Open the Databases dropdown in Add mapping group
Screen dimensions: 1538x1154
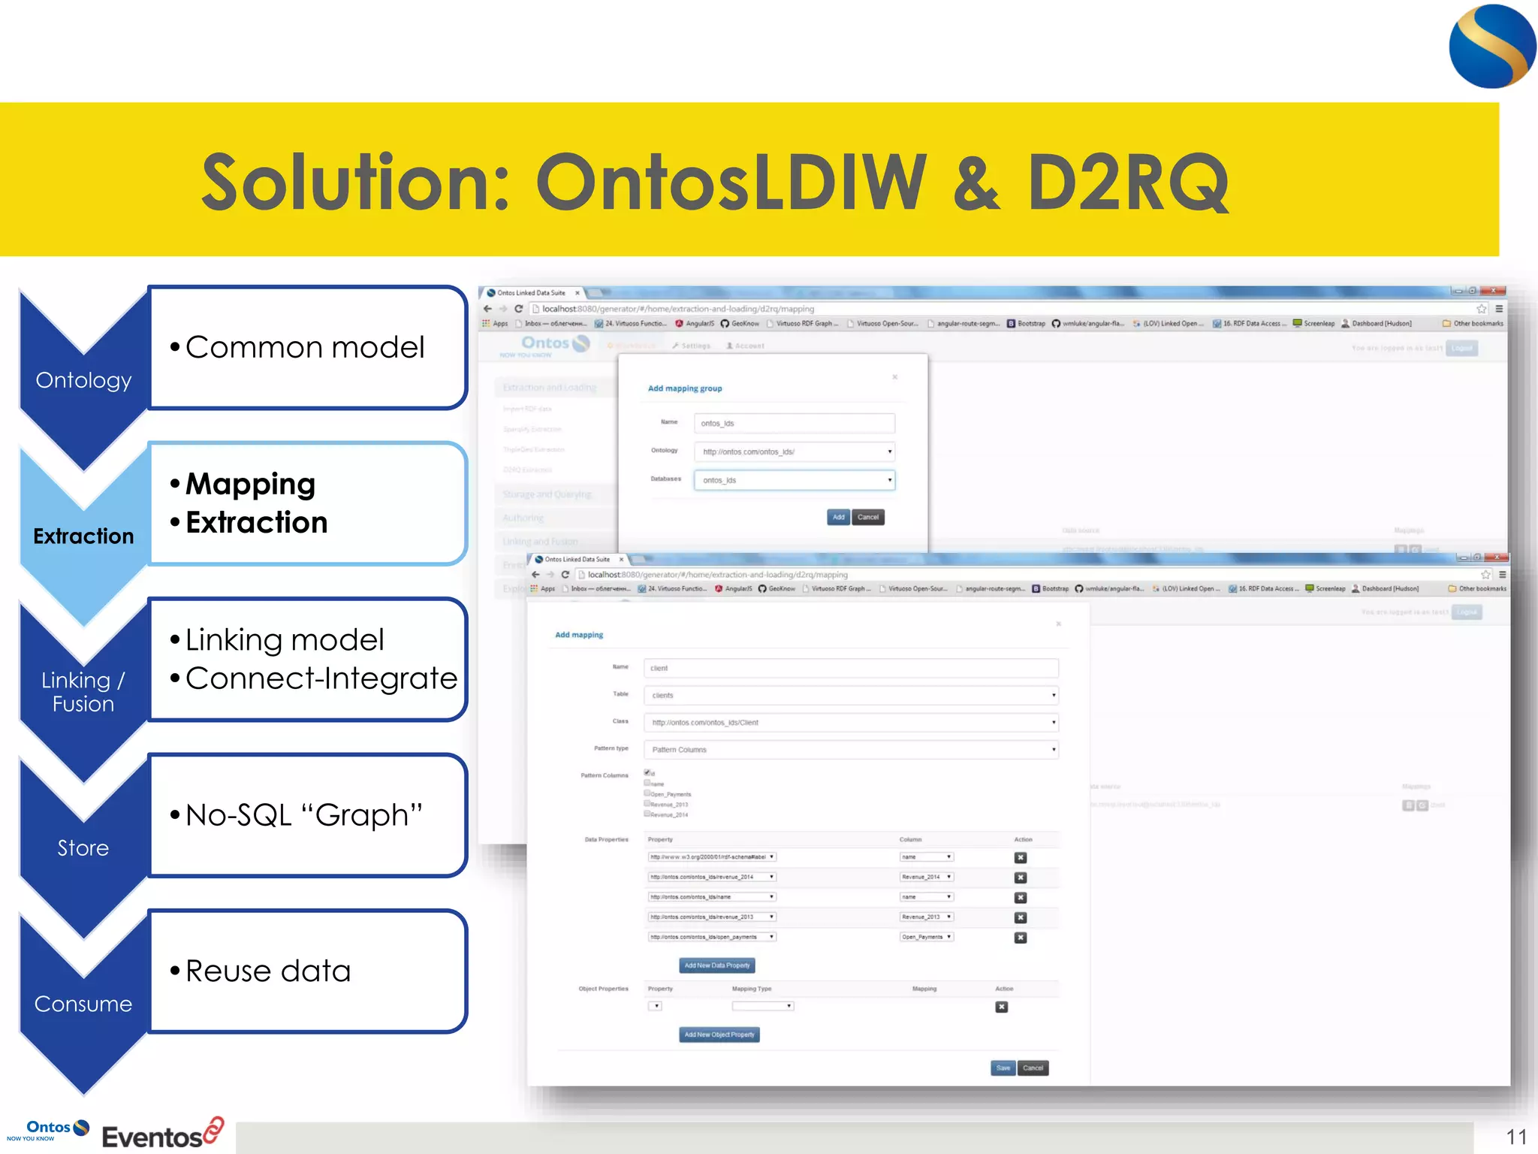coord(795,480)
